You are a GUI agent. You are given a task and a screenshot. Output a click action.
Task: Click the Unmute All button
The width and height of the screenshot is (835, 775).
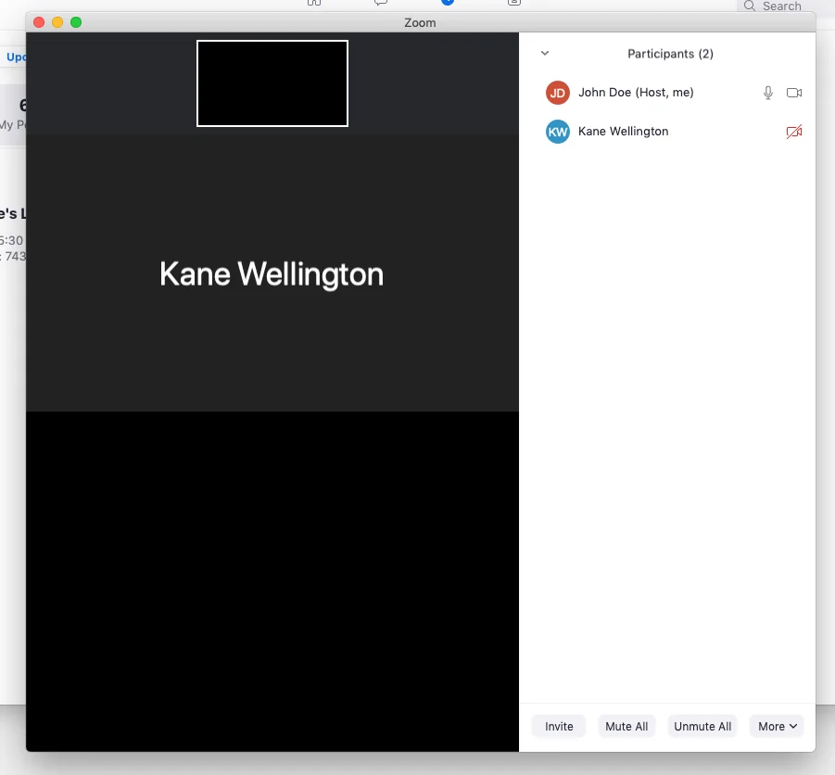pyautogui.click(x=702, y=727)
